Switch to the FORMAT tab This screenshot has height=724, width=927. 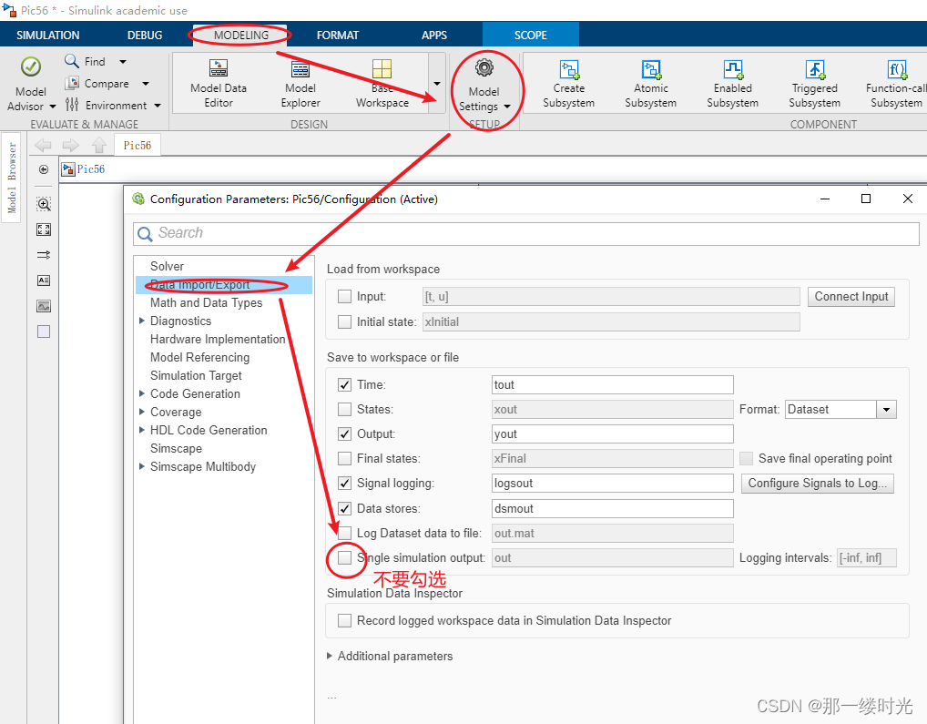pyautogui.click(x=338, y=36)
